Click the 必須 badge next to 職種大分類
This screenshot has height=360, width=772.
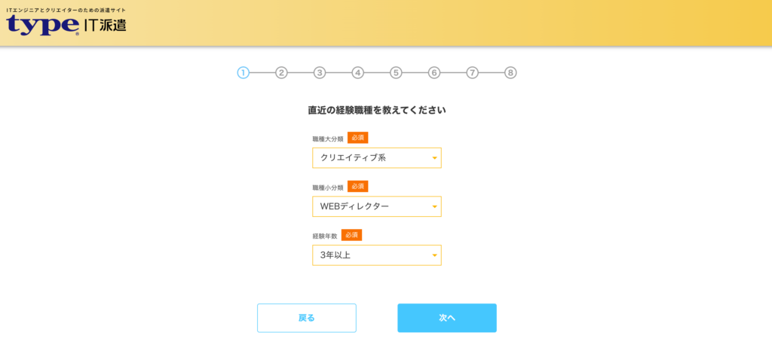click(x=358, y=138)
